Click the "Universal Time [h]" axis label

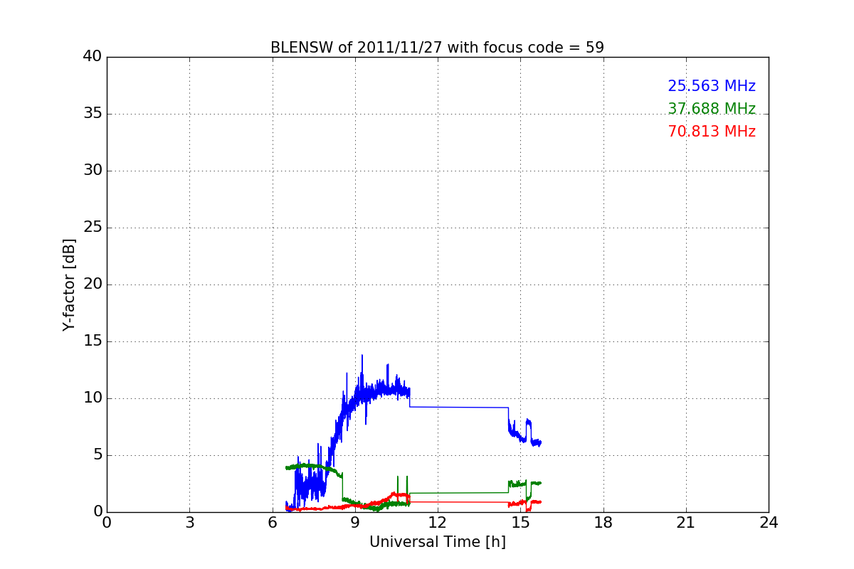tap(437, 542)
